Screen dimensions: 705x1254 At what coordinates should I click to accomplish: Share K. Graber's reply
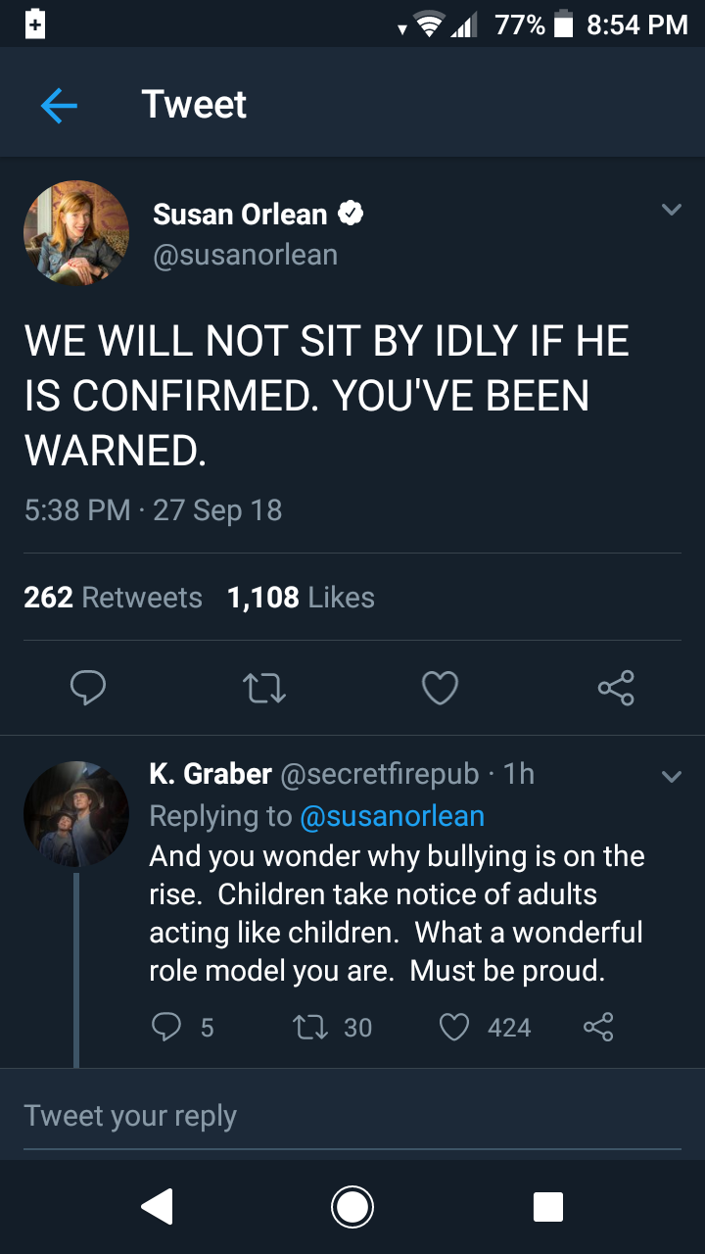(598, 1027)
